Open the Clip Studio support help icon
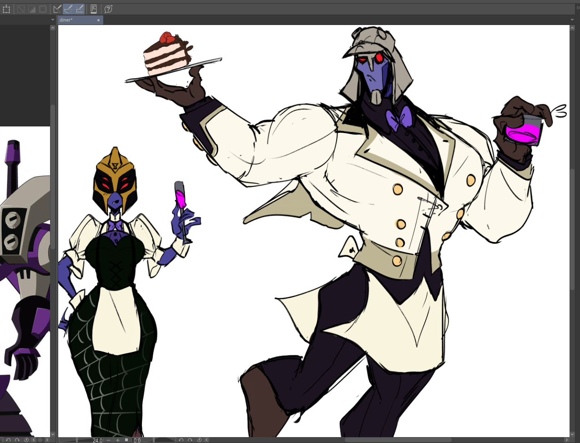 click(x=108, y=9)
